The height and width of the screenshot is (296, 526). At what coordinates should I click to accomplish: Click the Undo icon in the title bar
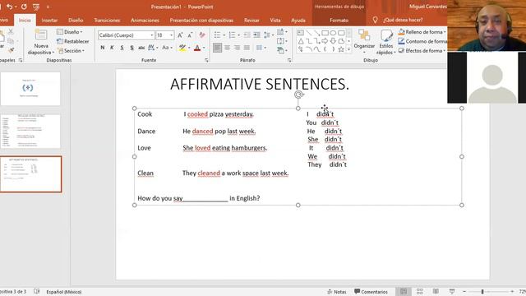coord(9,7)
